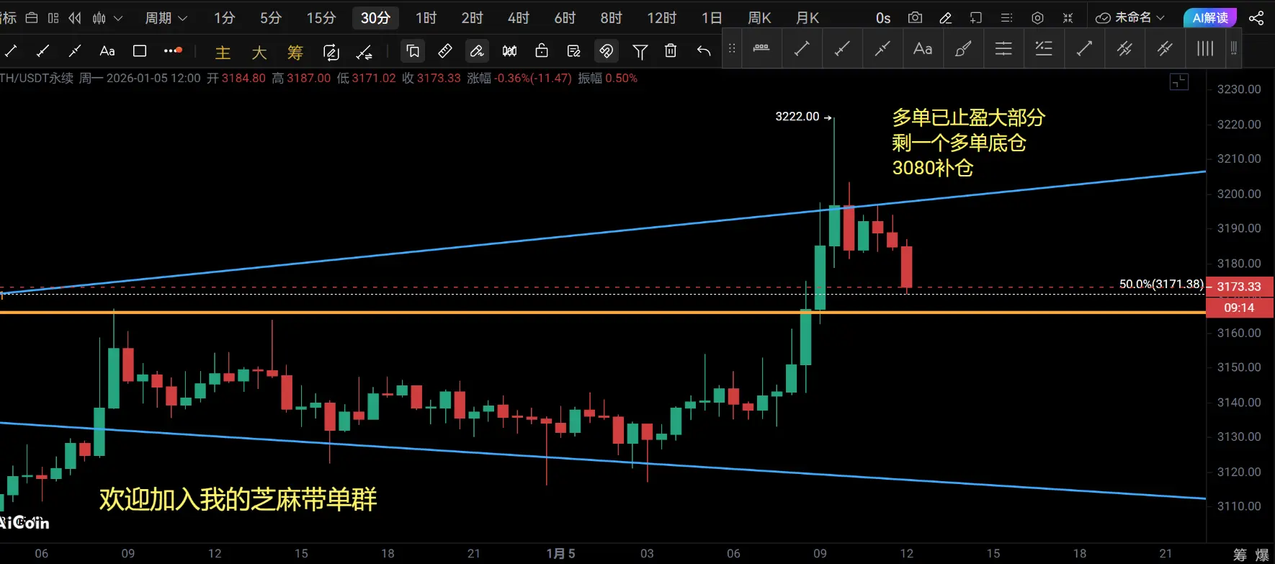
Task: Open the hexagon chart settings icon
Action: coord(1037,18)
